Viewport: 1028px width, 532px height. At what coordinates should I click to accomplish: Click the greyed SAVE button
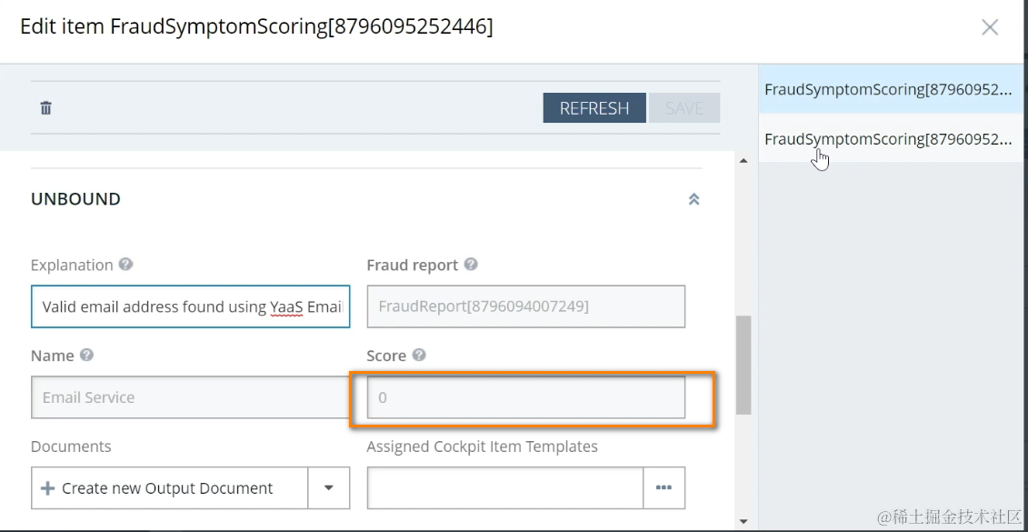684,108
